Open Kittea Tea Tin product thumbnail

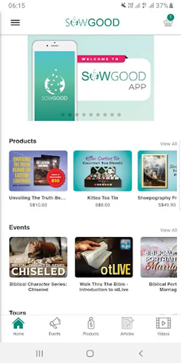103,171
